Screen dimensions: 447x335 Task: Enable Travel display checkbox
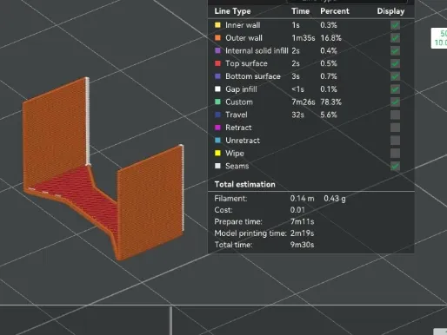click(x=395, y=115)
